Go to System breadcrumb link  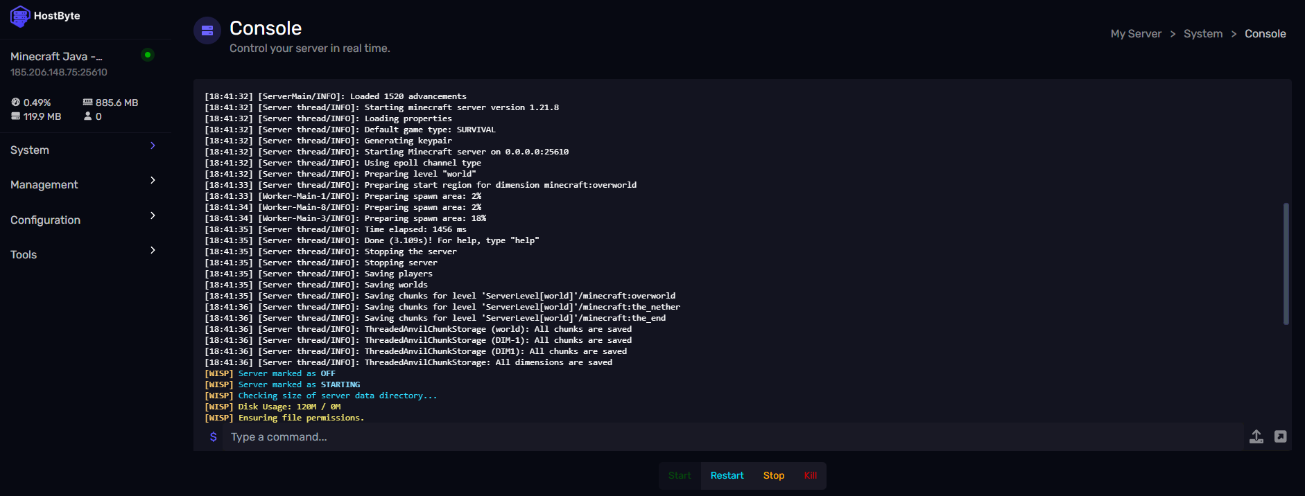coord(1203,34)
